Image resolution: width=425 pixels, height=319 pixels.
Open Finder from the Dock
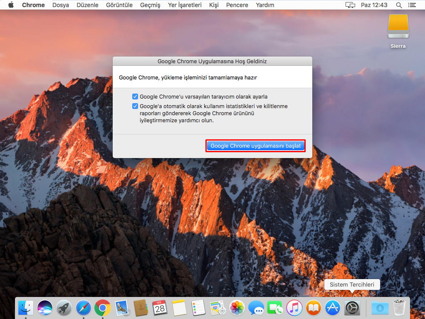pos(26,308)
